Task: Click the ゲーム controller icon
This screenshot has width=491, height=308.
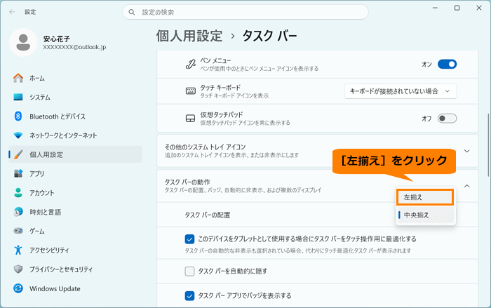Action: [18, 231]
